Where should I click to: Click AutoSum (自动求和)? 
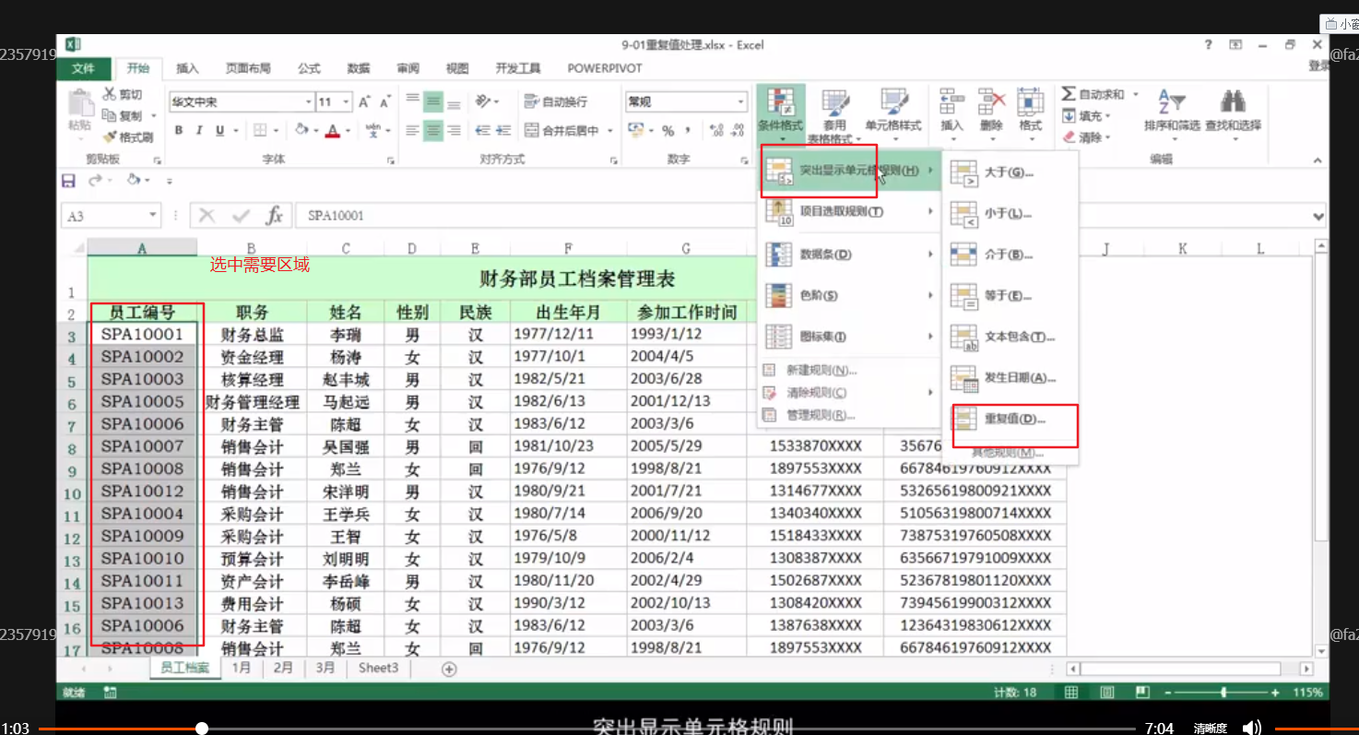click(x=1093, y=95)
